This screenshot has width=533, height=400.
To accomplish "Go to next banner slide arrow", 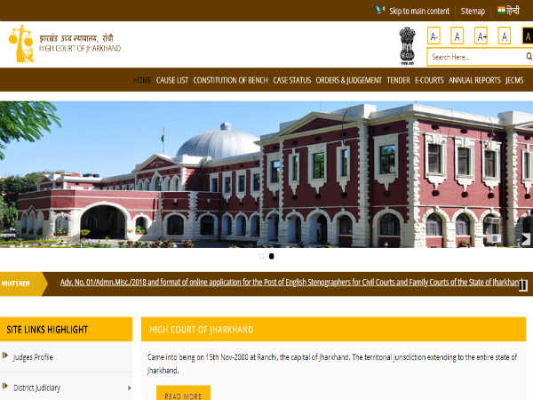I will pos(525,238).
